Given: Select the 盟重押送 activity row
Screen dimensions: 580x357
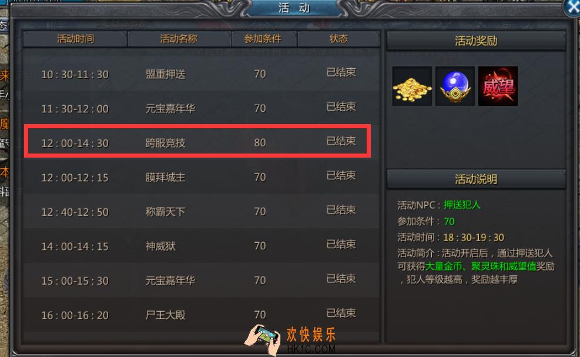Looking at the screenshot, I should 201,74.
